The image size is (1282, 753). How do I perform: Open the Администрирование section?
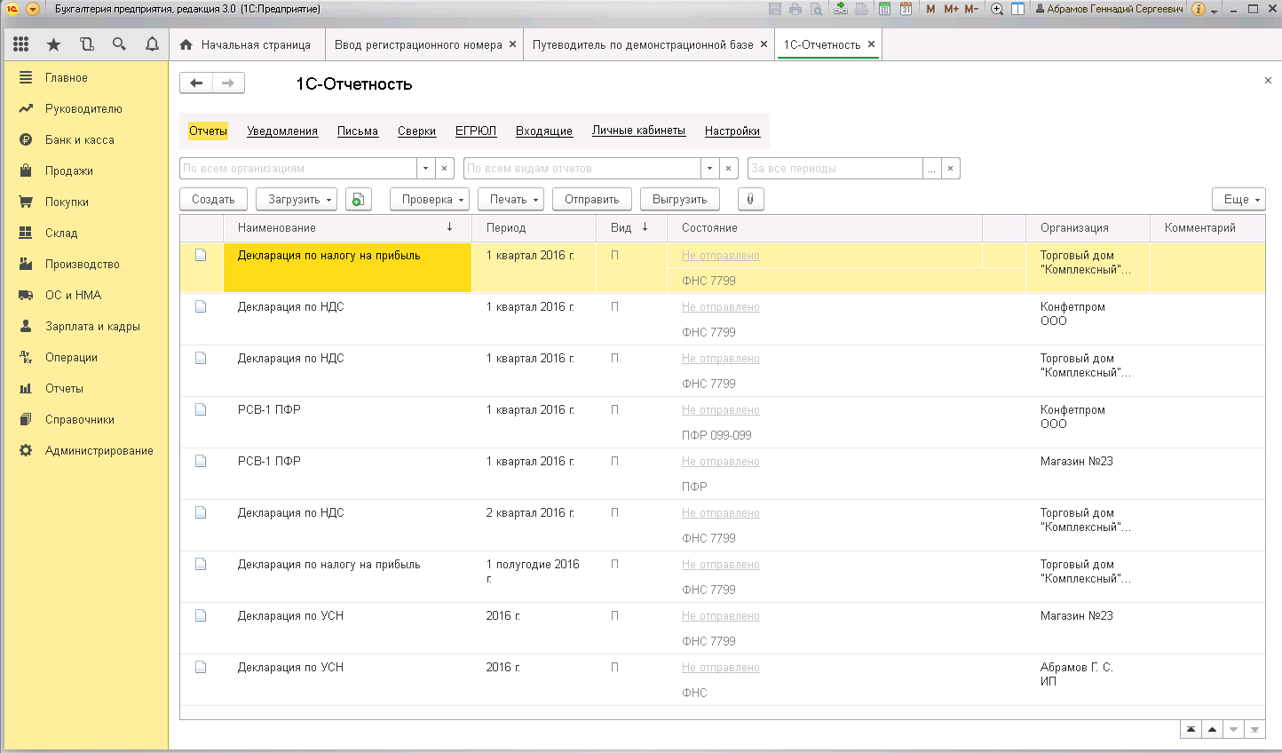85,451
